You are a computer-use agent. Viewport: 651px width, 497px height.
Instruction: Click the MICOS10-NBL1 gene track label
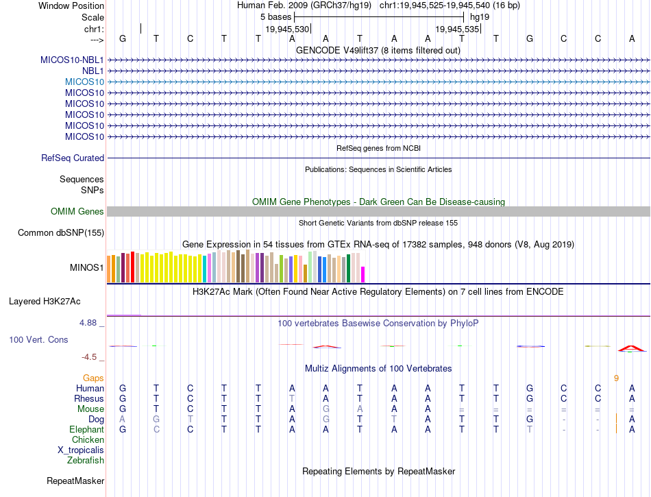pyautogui.click(x=72, y=60)
